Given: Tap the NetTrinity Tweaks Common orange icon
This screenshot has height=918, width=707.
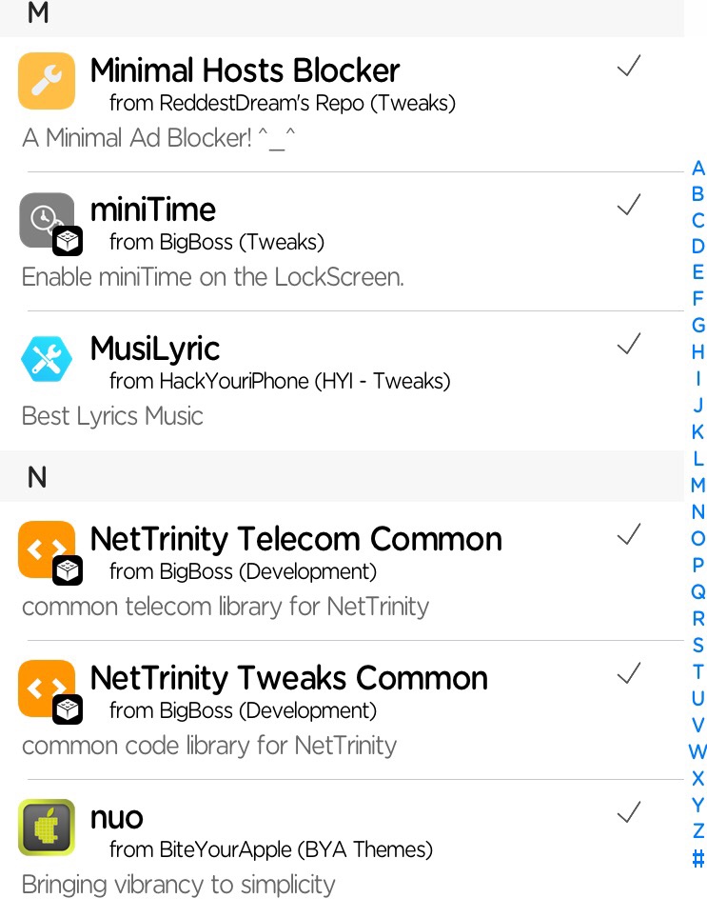Looking at the screenshot, I should (44, 687).
